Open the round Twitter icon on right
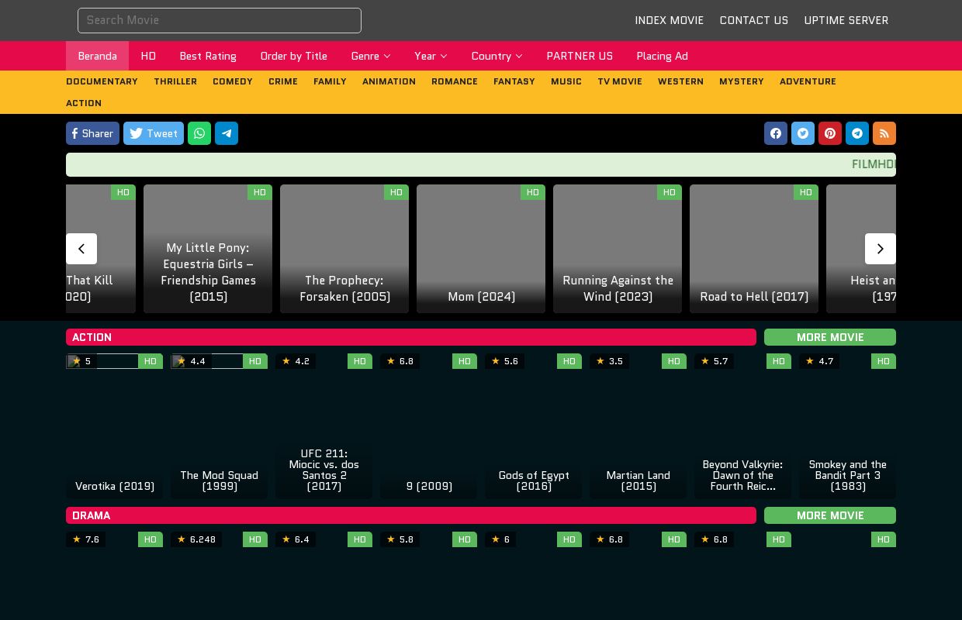962x620 pixels. pyautogui.click(x=803, y=133)
